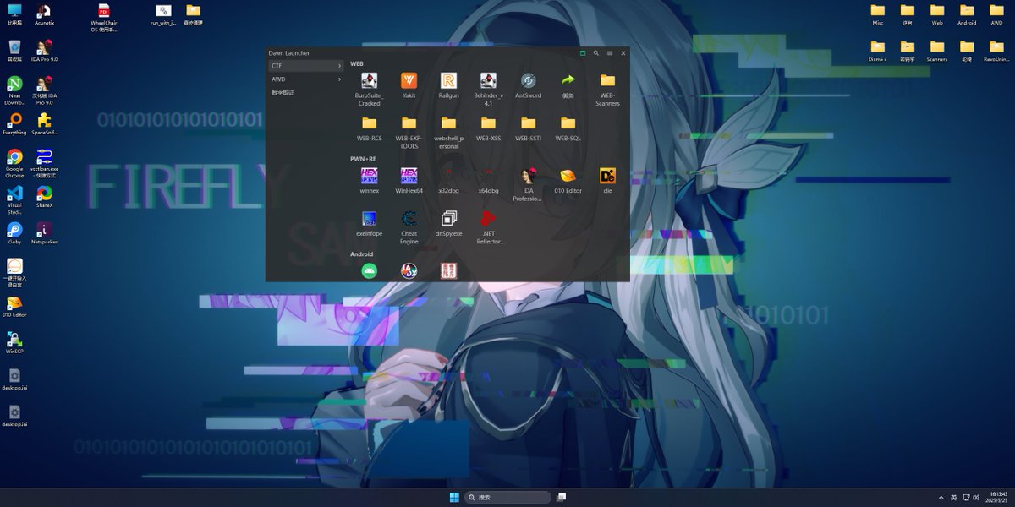The image size is (1015, 507).
Task: Expand the AWD category chevron
Action: pos(340,79)
